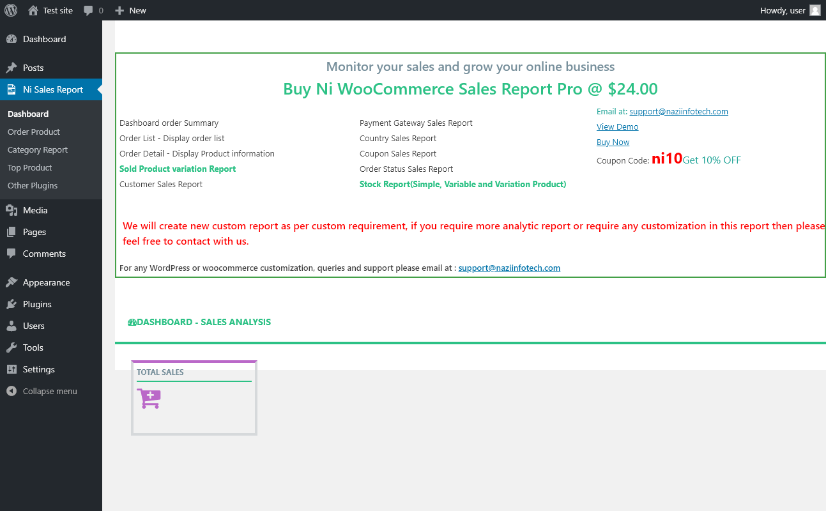Open the Tools menu

click(51, 347)
